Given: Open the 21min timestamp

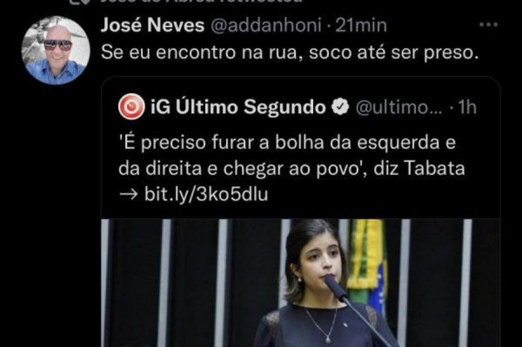Looking at the screenshot, I should tap(361, 25).
